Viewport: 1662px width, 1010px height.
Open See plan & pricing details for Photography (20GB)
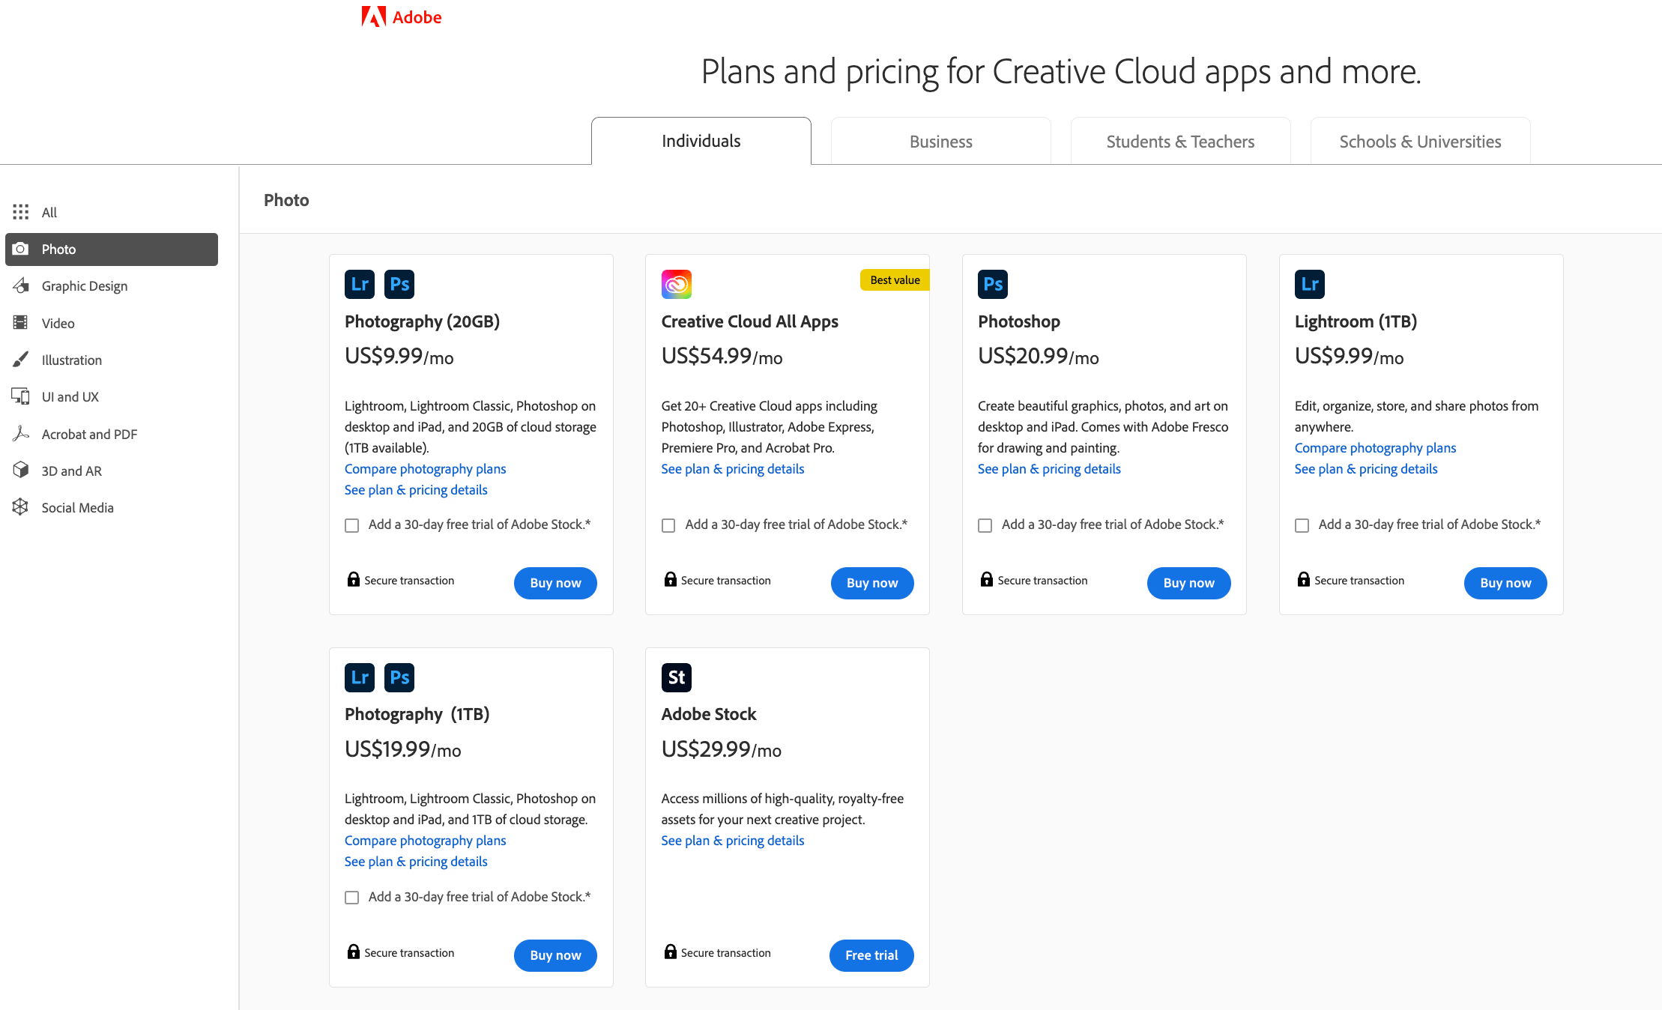416,490
